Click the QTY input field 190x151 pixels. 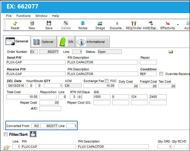(54, 86)
